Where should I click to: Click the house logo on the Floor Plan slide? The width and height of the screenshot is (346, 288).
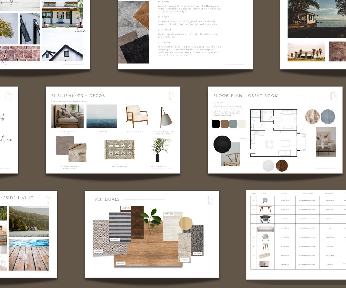coord(333,96)
